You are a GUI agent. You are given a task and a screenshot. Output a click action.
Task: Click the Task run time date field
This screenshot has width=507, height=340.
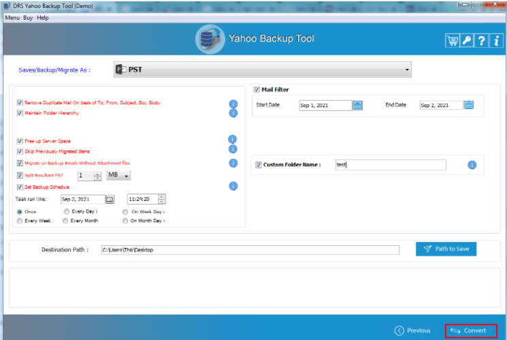[83, 199]
